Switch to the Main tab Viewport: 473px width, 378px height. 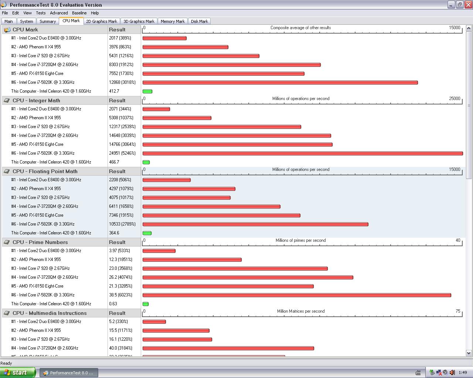(x=8, y=21)
